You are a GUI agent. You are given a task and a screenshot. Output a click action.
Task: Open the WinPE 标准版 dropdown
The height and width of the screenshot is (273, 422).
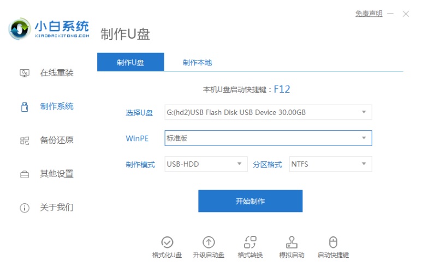(x=269, y=138)
